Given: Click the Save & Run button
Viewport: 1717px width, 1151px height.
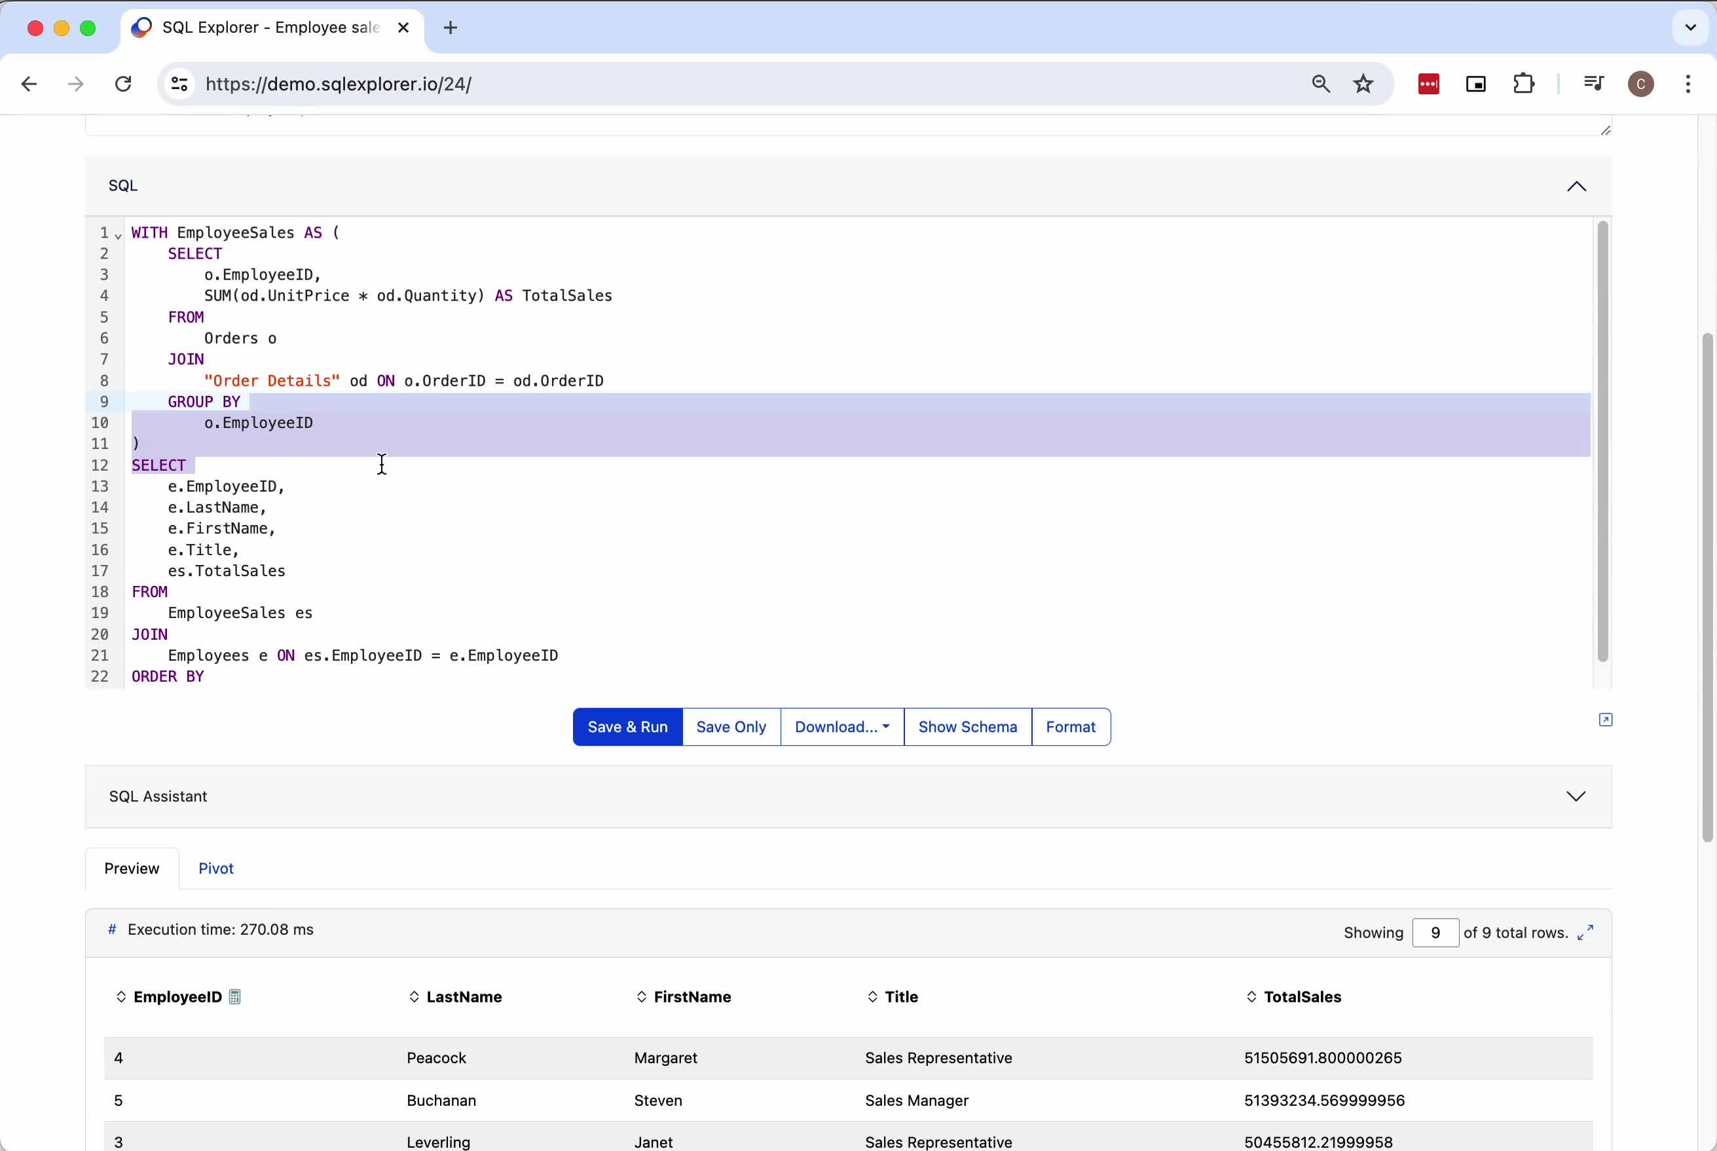Looking at the screenshot, I should [627, 727].
